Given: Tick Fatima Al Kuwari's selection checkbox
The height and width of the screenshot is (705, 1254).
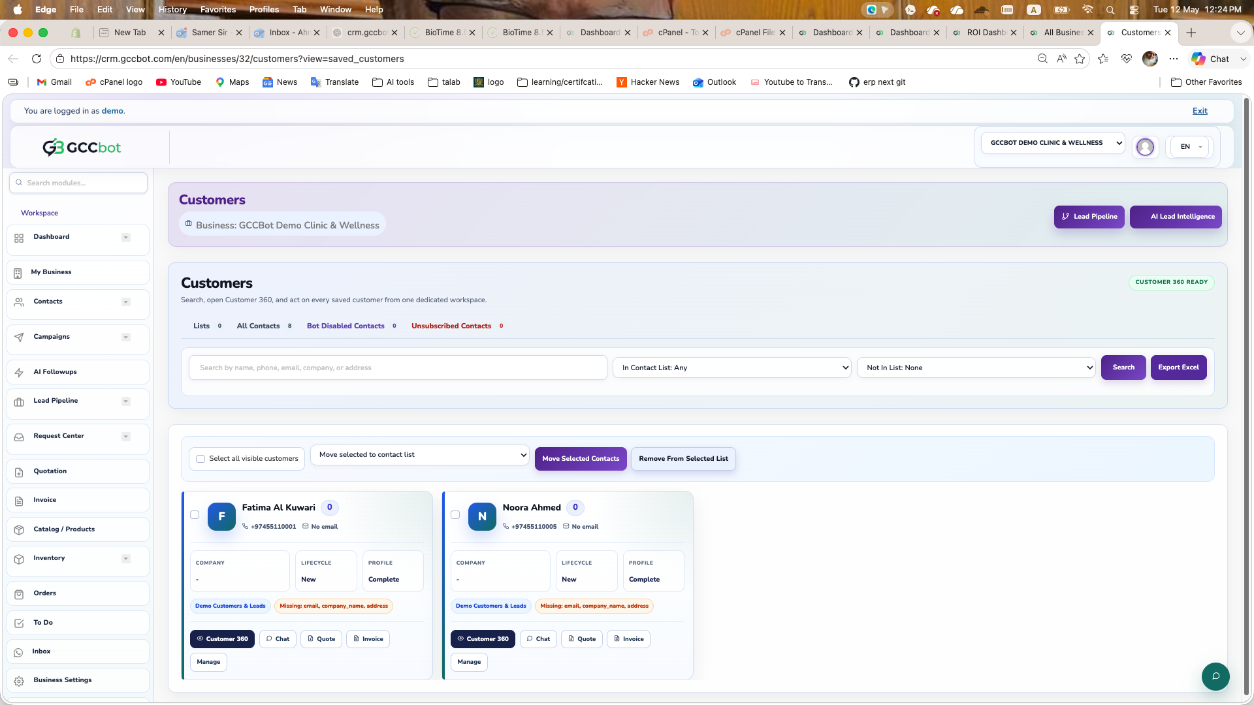Looking at the screenshot, I should pos(195,515).
